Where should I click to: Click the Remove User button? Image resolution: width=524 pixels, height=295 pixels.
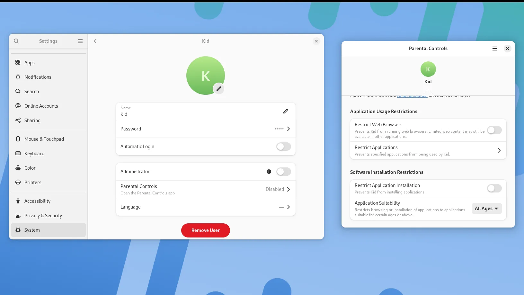206,230
